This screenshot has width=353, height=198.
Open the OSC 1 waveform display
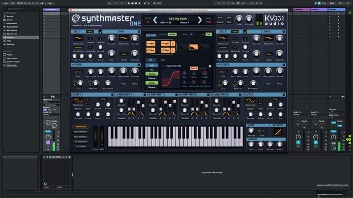78,38
